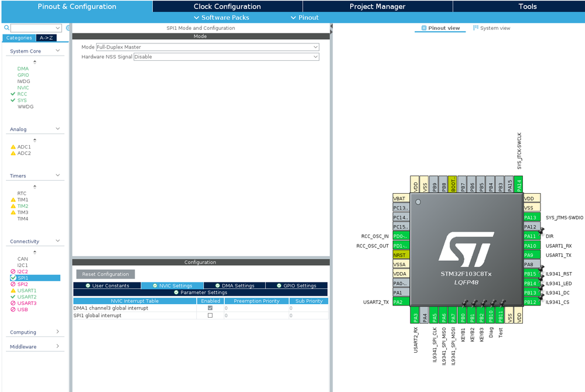Select the Categories tab
This screenshot has height=392, width=585.
19,37
